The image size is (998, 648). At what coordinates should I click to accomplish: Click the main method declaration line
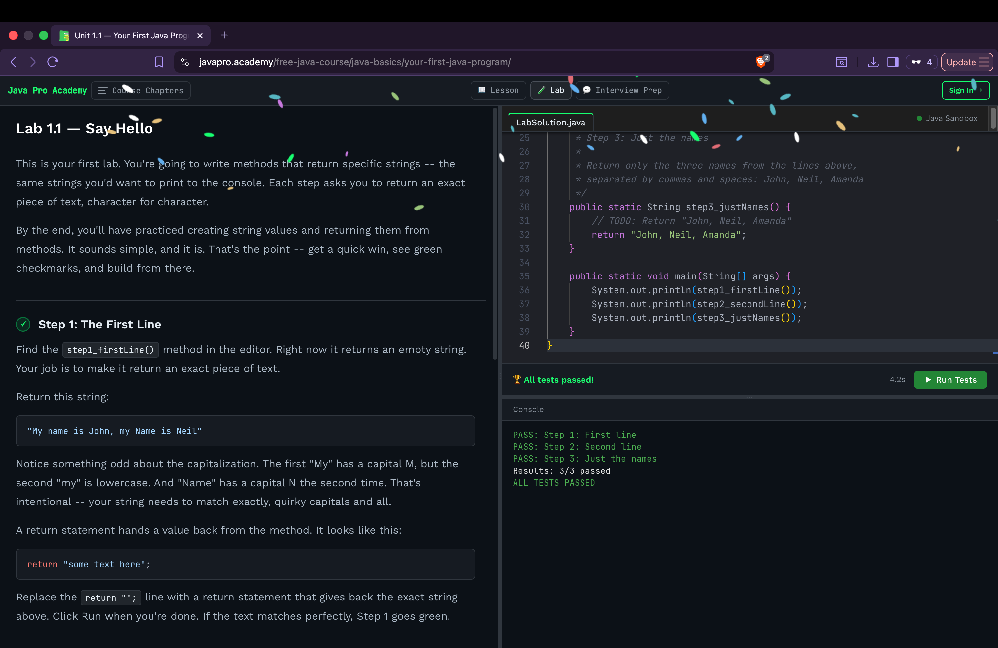click(x=680, y=276)
